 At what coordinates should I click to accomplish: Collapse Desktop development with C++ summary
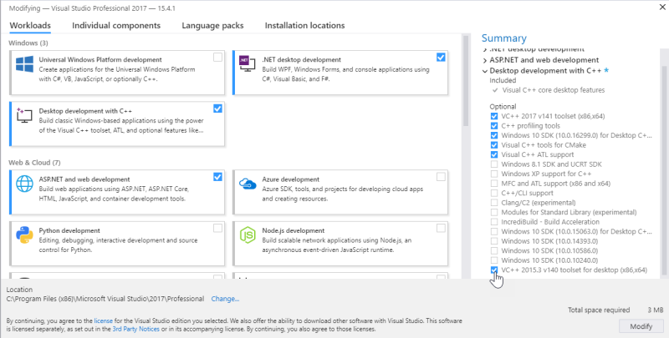[x=486, y=72]
